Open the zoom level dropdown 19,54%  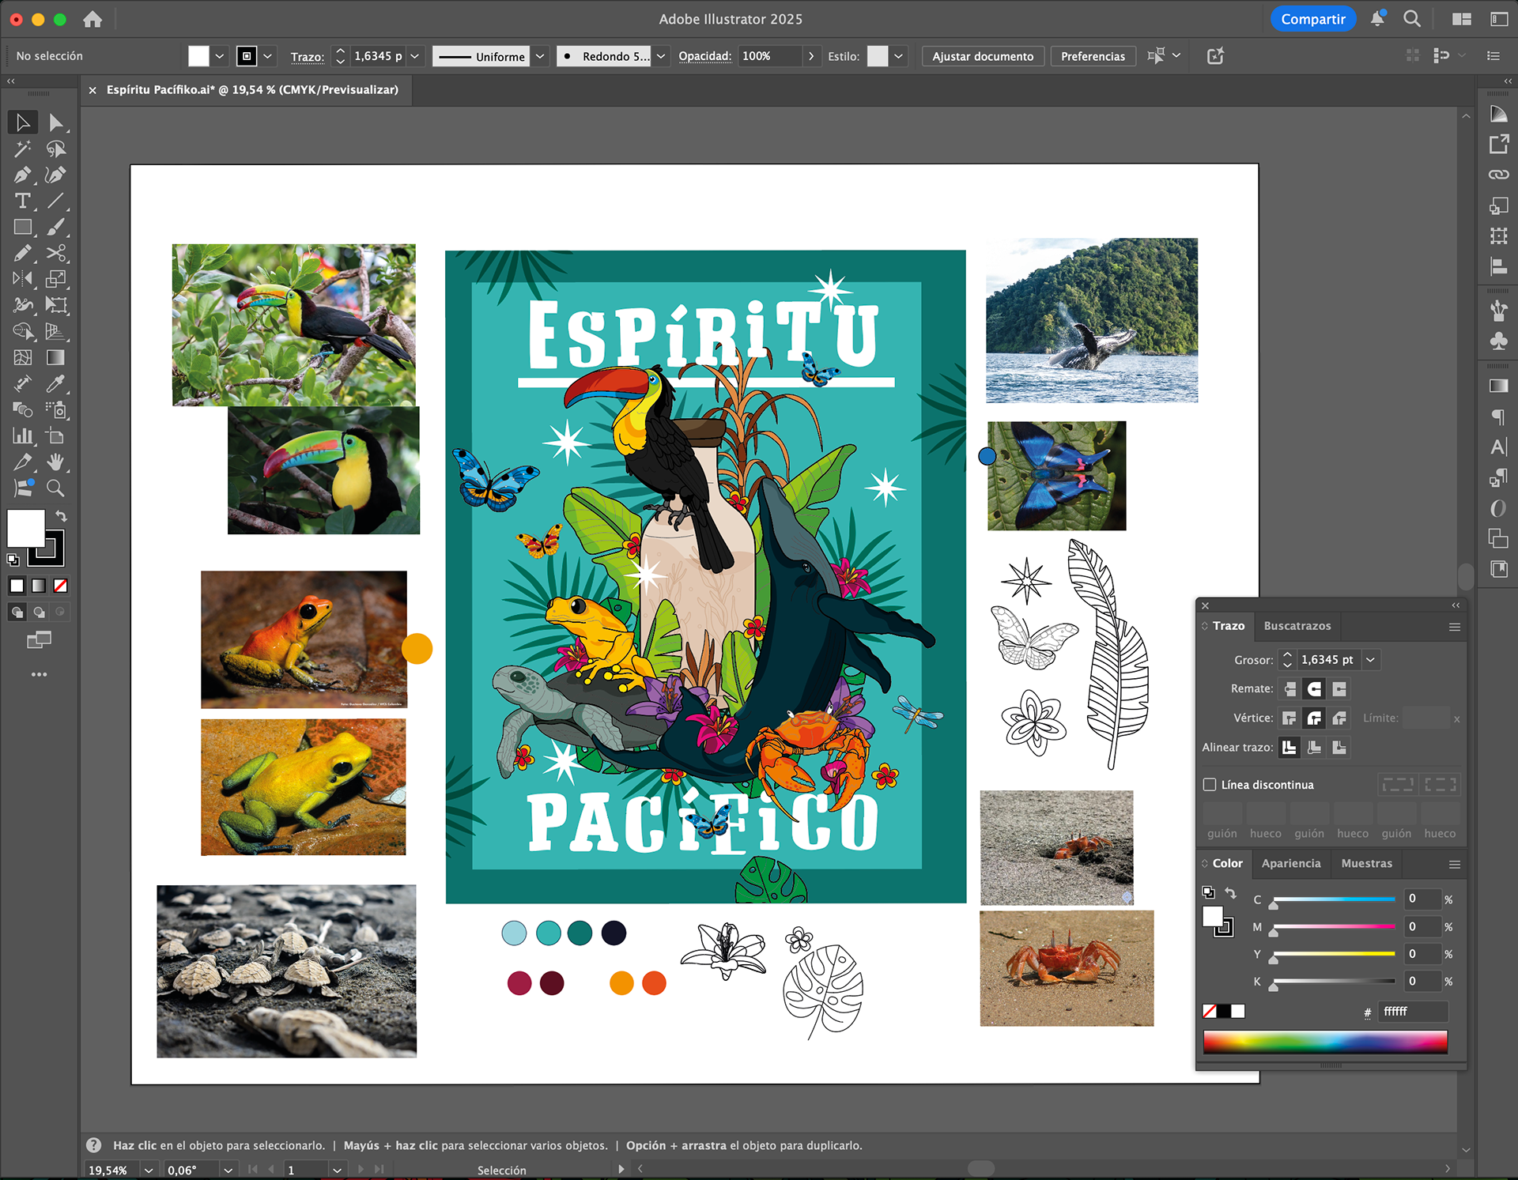(x=148, y=1170)
